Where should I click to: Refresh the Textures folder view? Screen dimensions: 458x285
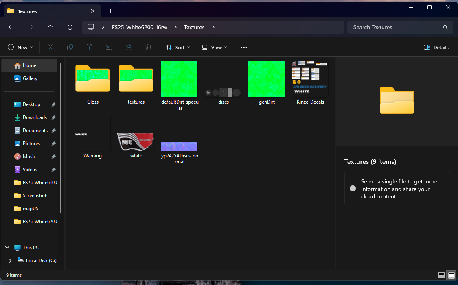(x=70, y=27)
